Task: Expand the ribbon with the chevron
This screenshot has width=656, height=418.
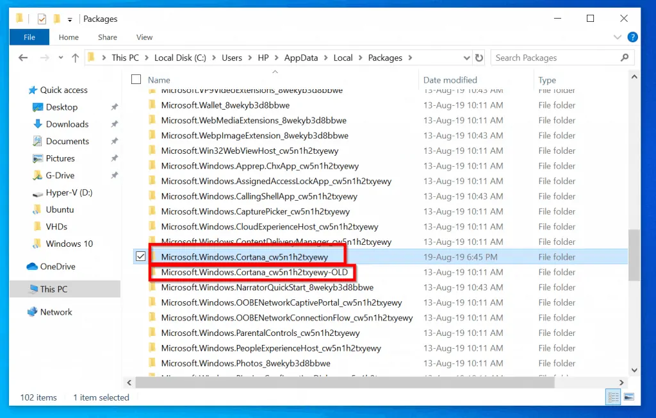Action: [x=618, y=37]
